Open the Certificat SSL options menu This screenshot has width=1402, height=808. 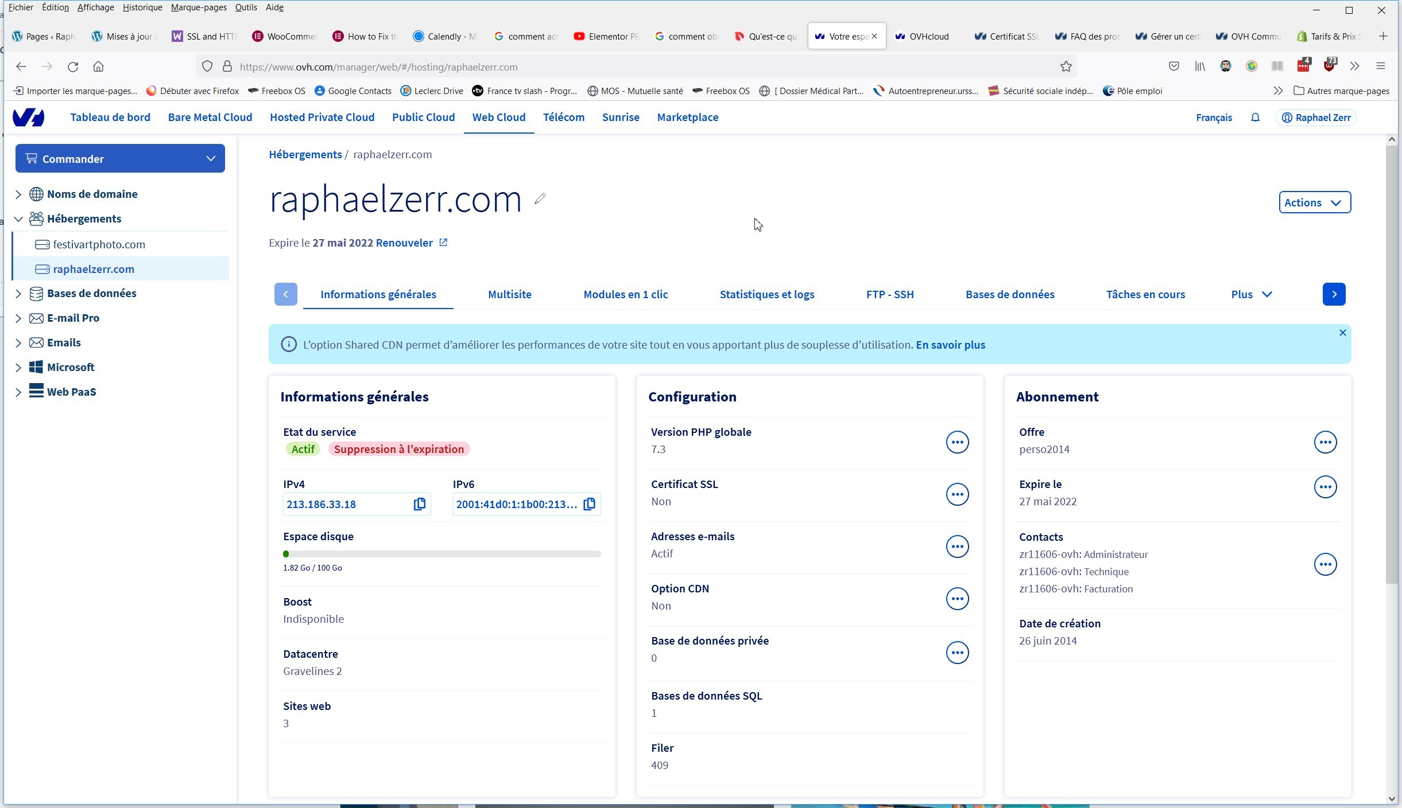point(957,494)
